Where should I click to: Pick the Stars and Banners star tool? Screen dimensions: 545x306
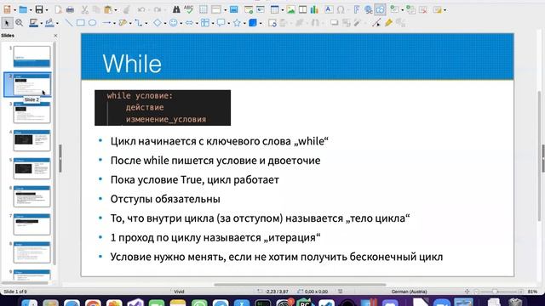click(x=237, y=23)
